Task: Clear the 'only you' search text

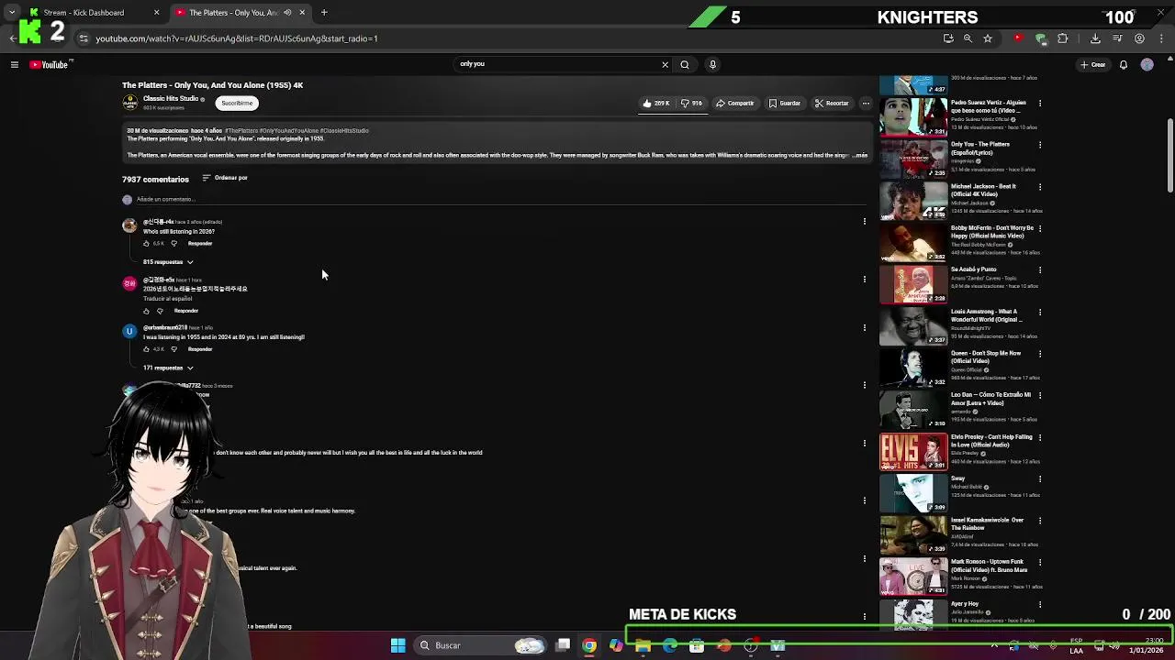Action: (665, 64)
